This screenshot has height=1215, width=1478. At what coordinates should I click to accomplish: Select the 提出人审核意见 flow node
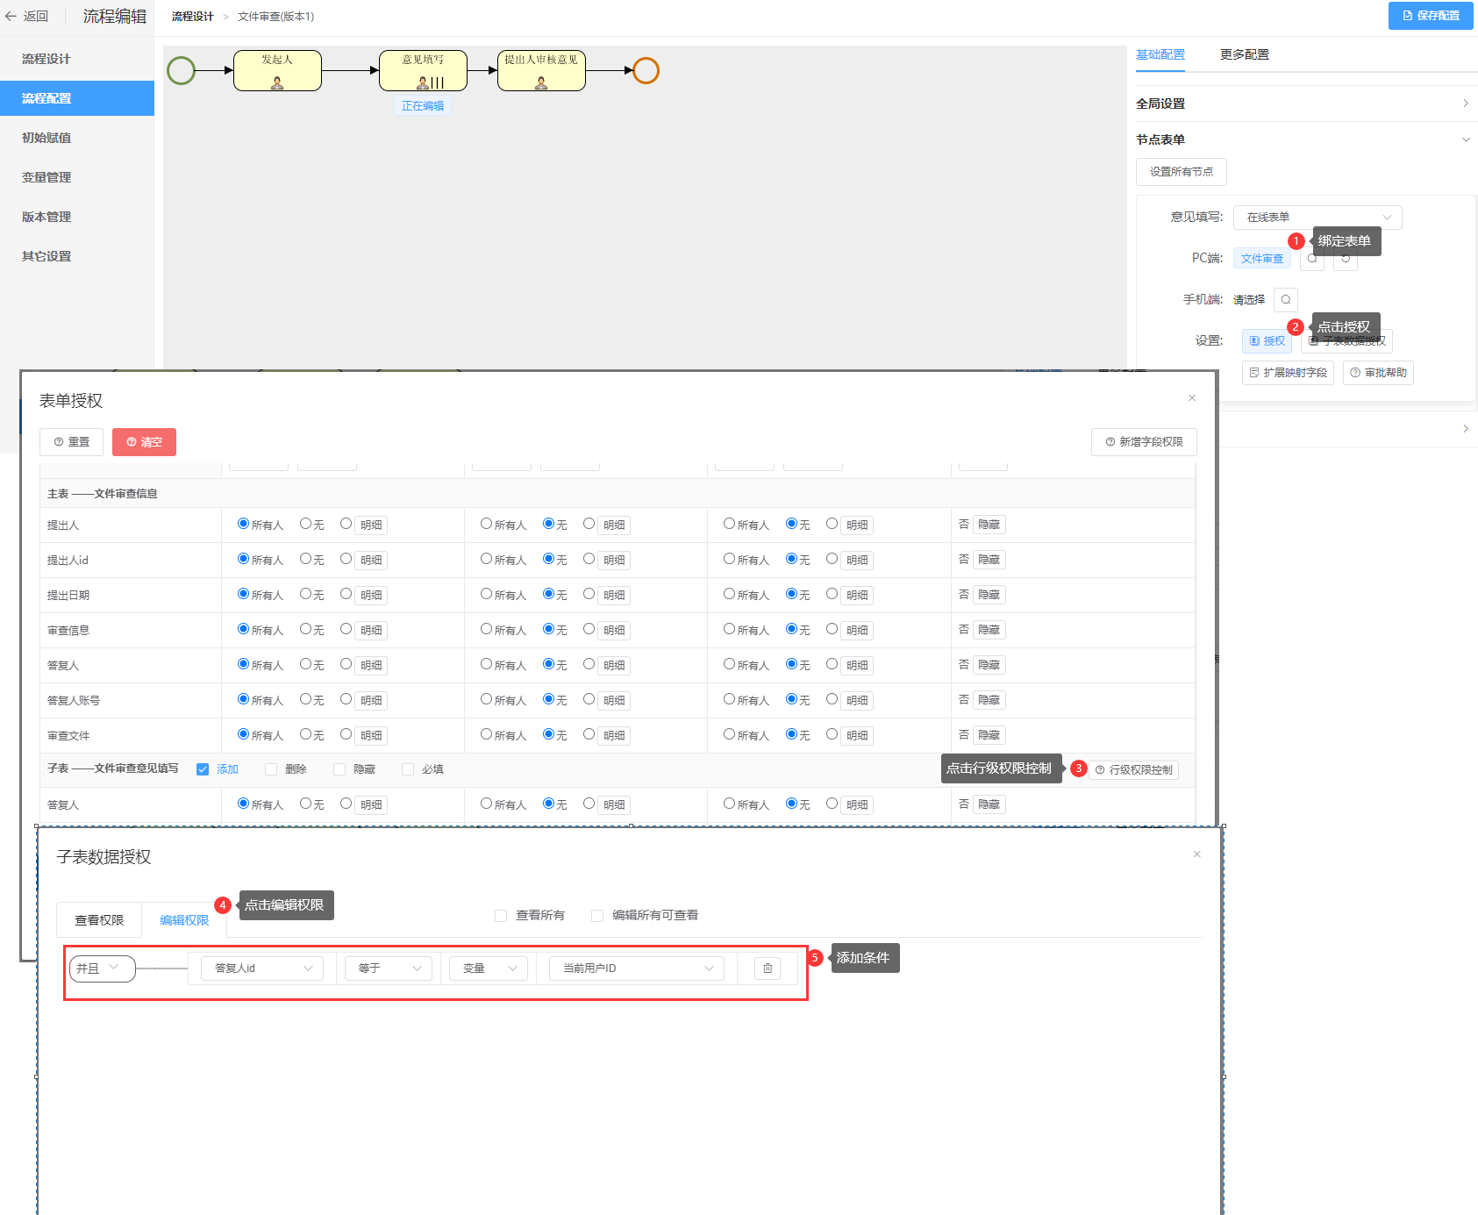pyautogui.click(x=541, y=70)
